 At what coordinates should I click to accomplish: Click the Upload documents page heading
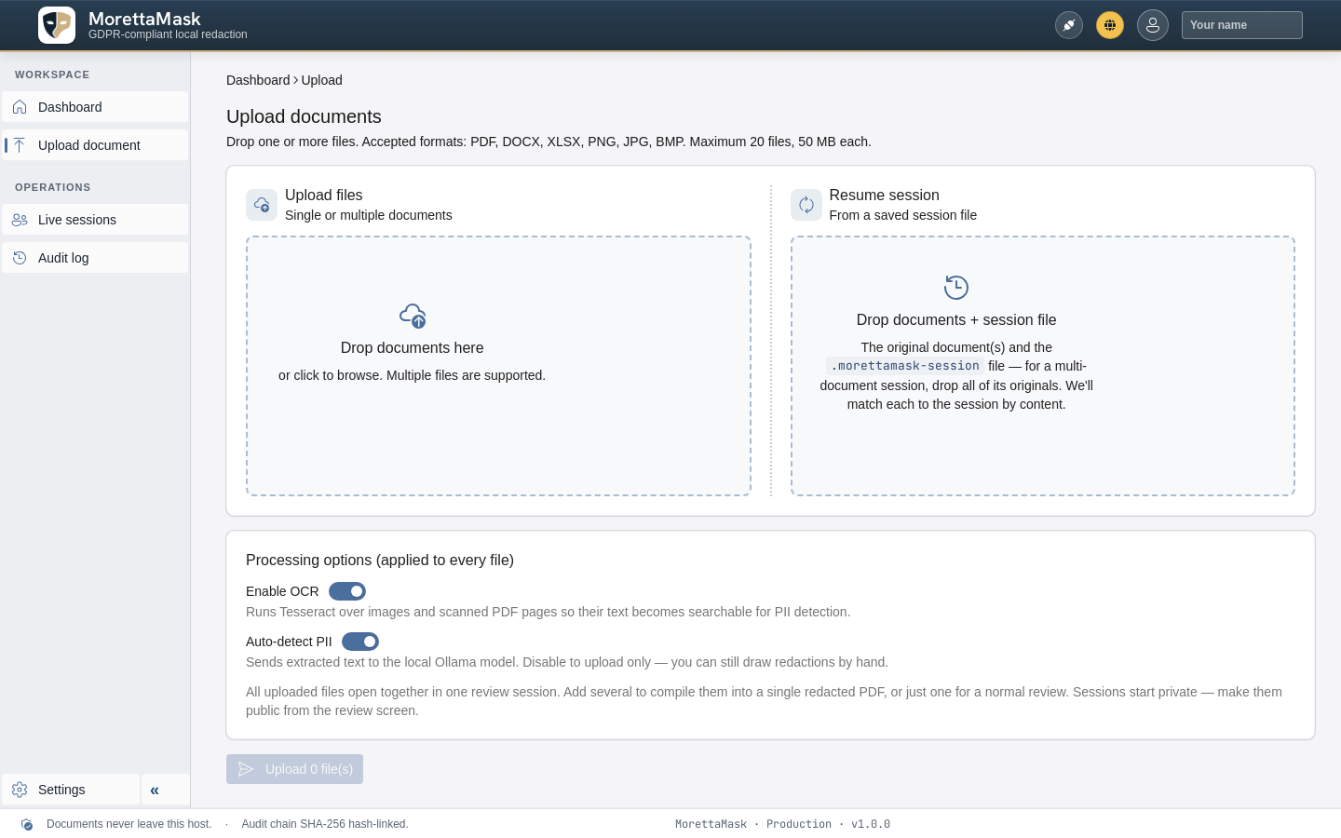(304, 116)
